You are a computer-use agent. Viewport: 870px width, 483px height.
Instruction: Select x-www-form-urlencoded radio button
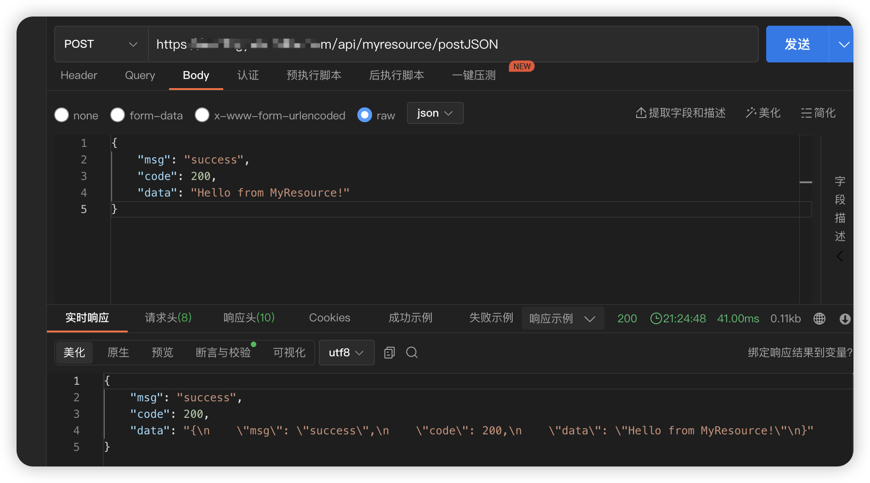click(202, 115)
